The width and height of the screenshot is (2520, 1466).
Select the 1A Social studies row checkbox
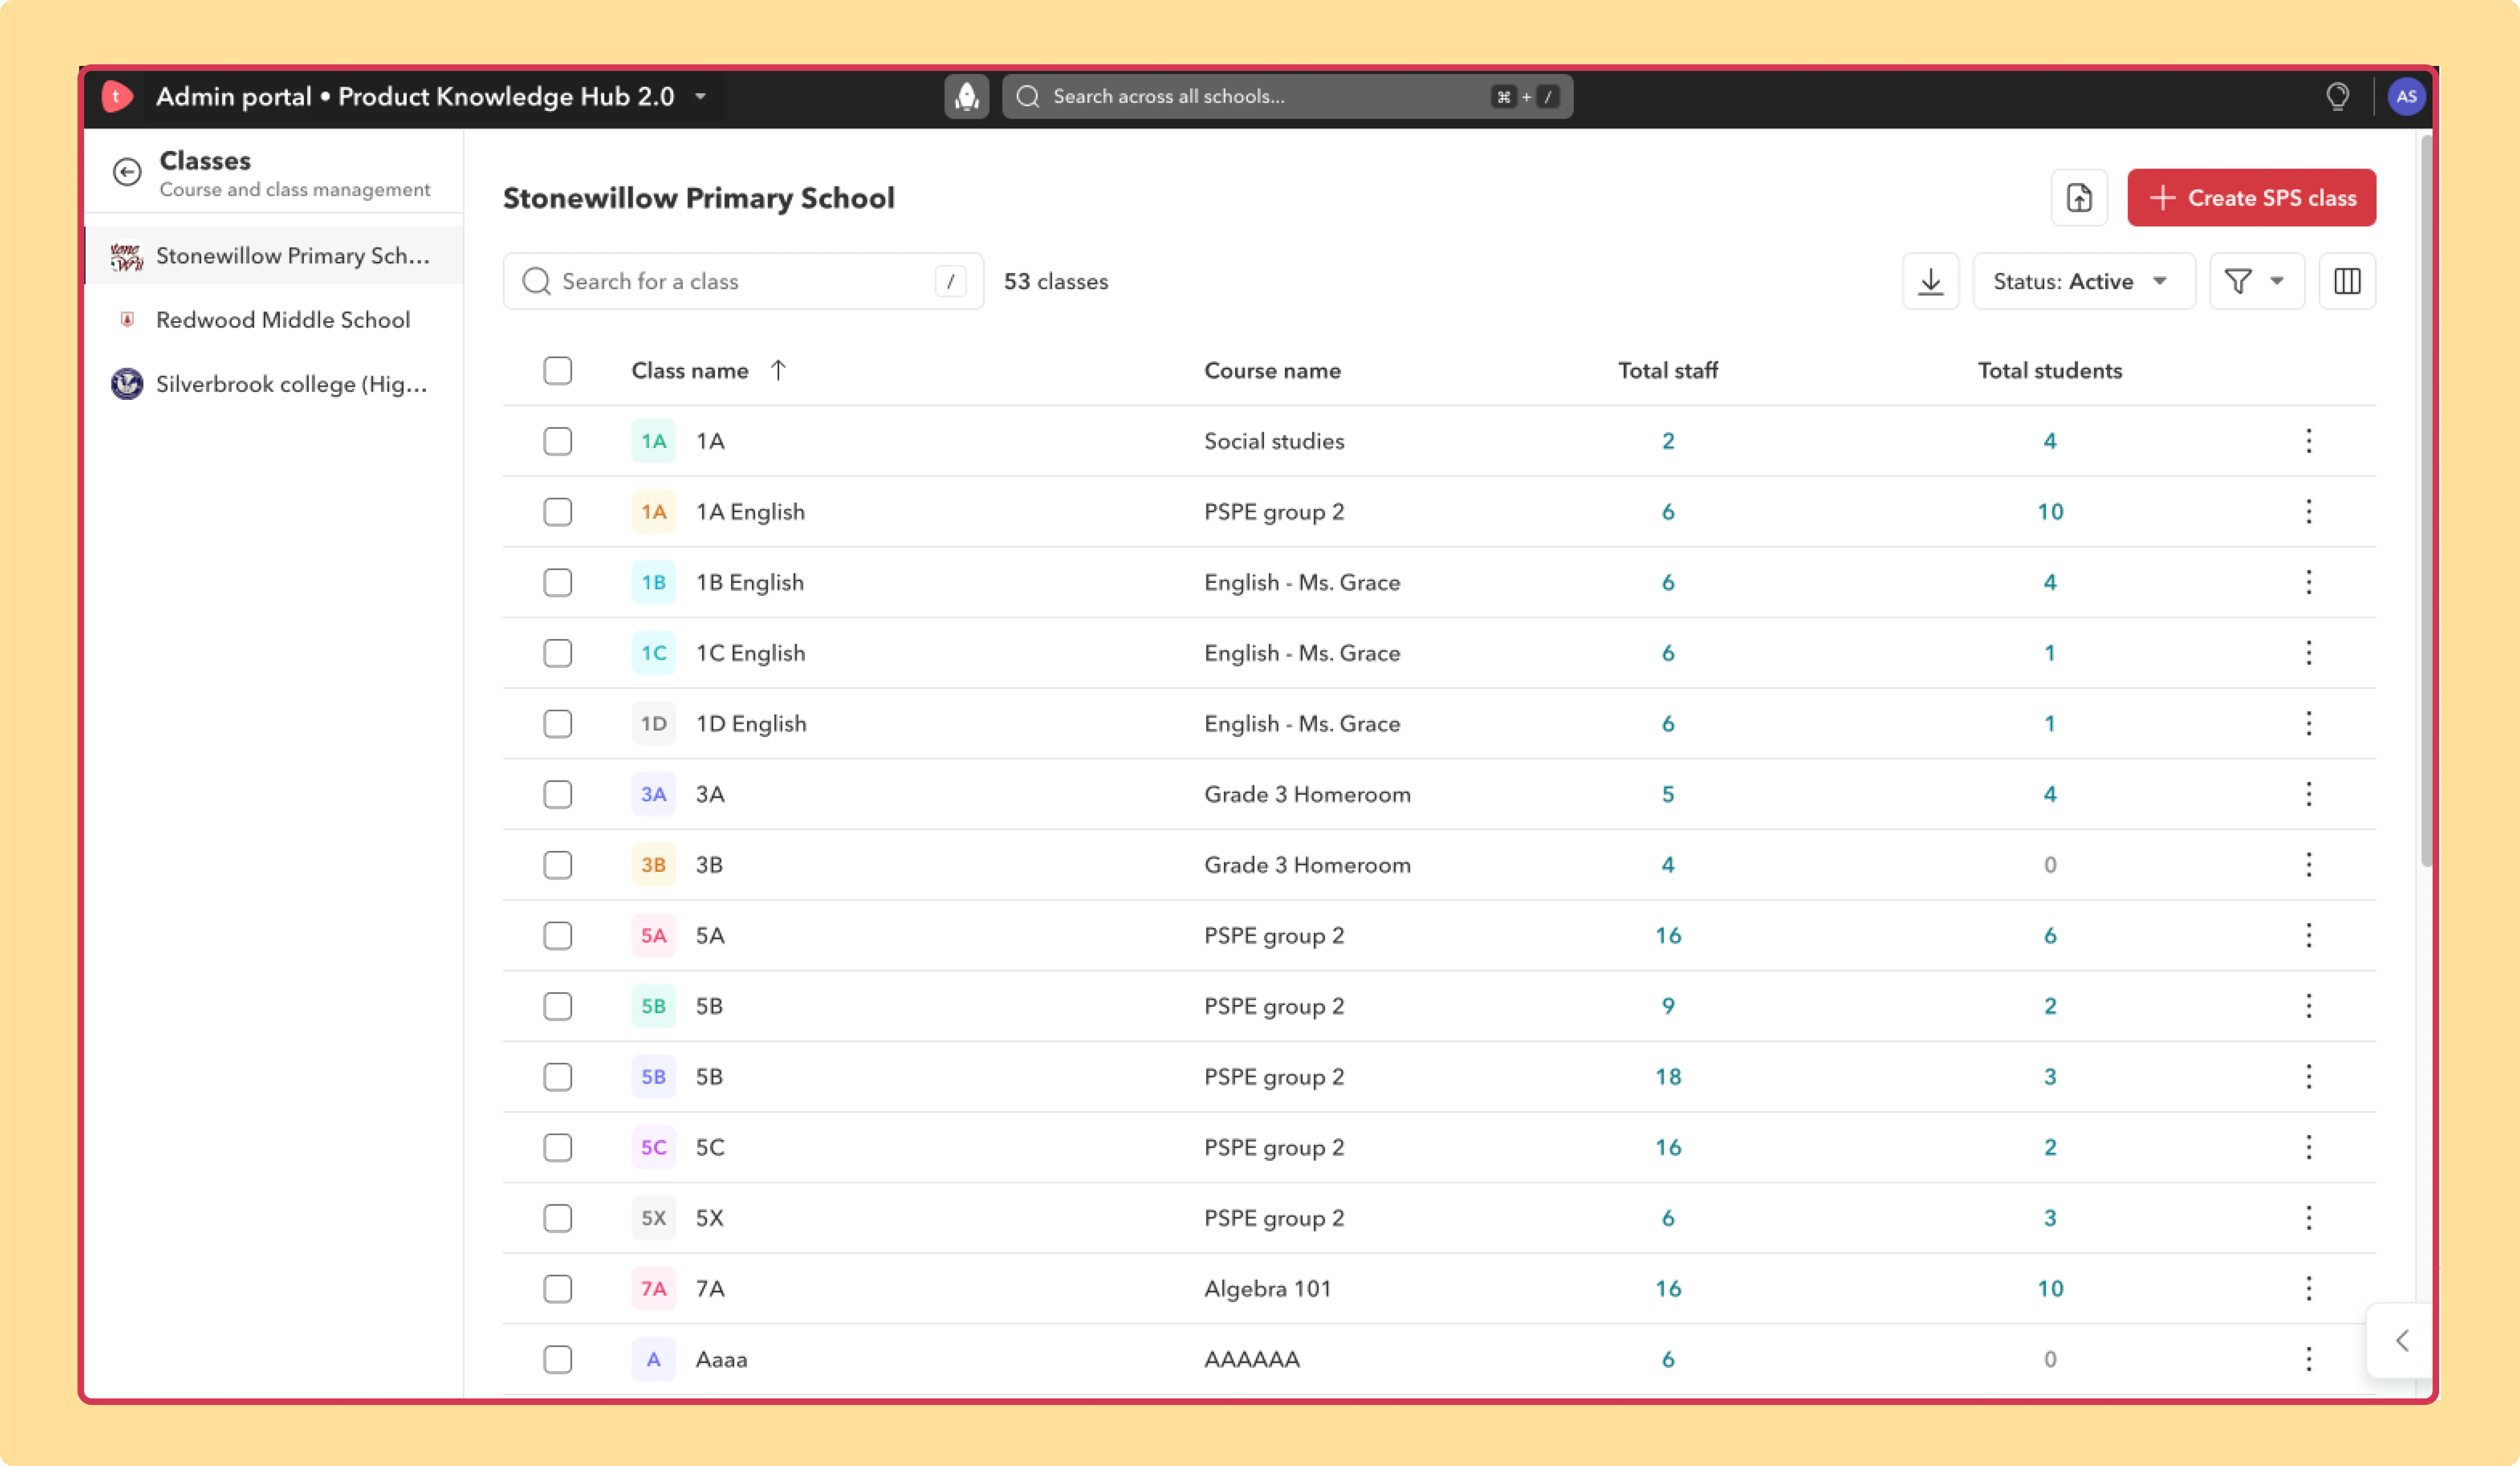[x=558, y=441]
